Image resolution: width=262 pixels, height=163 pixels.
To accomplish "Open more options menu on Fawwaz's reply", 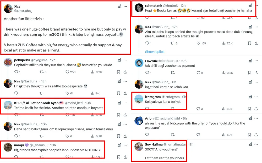I will [256, 61].
